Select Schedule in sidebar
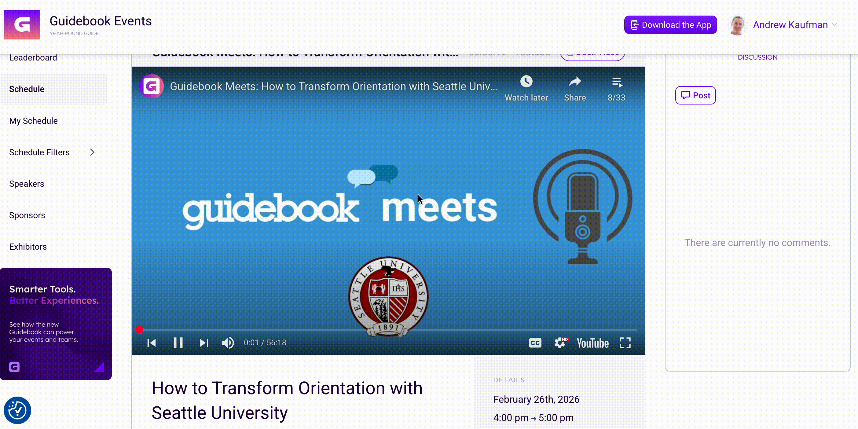This screenshot has width=858, height=429. click(x=53, y=89)
